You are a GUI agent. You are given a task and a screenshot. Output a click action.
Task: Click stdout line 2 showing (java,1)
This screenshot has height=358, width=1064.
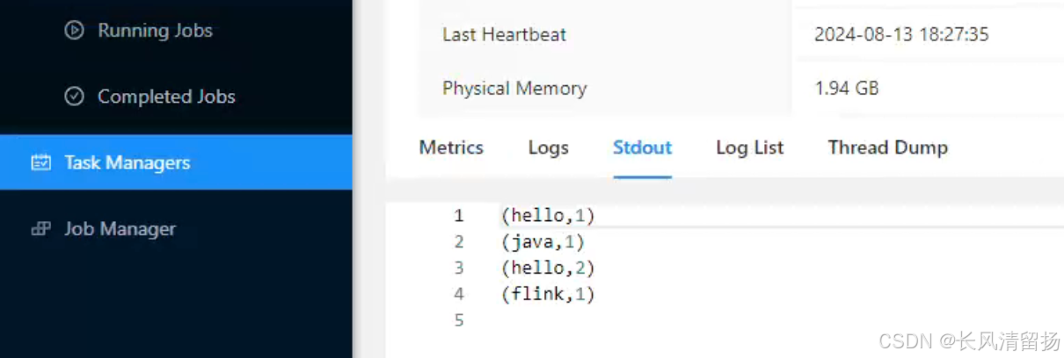[x=543, y=241]
